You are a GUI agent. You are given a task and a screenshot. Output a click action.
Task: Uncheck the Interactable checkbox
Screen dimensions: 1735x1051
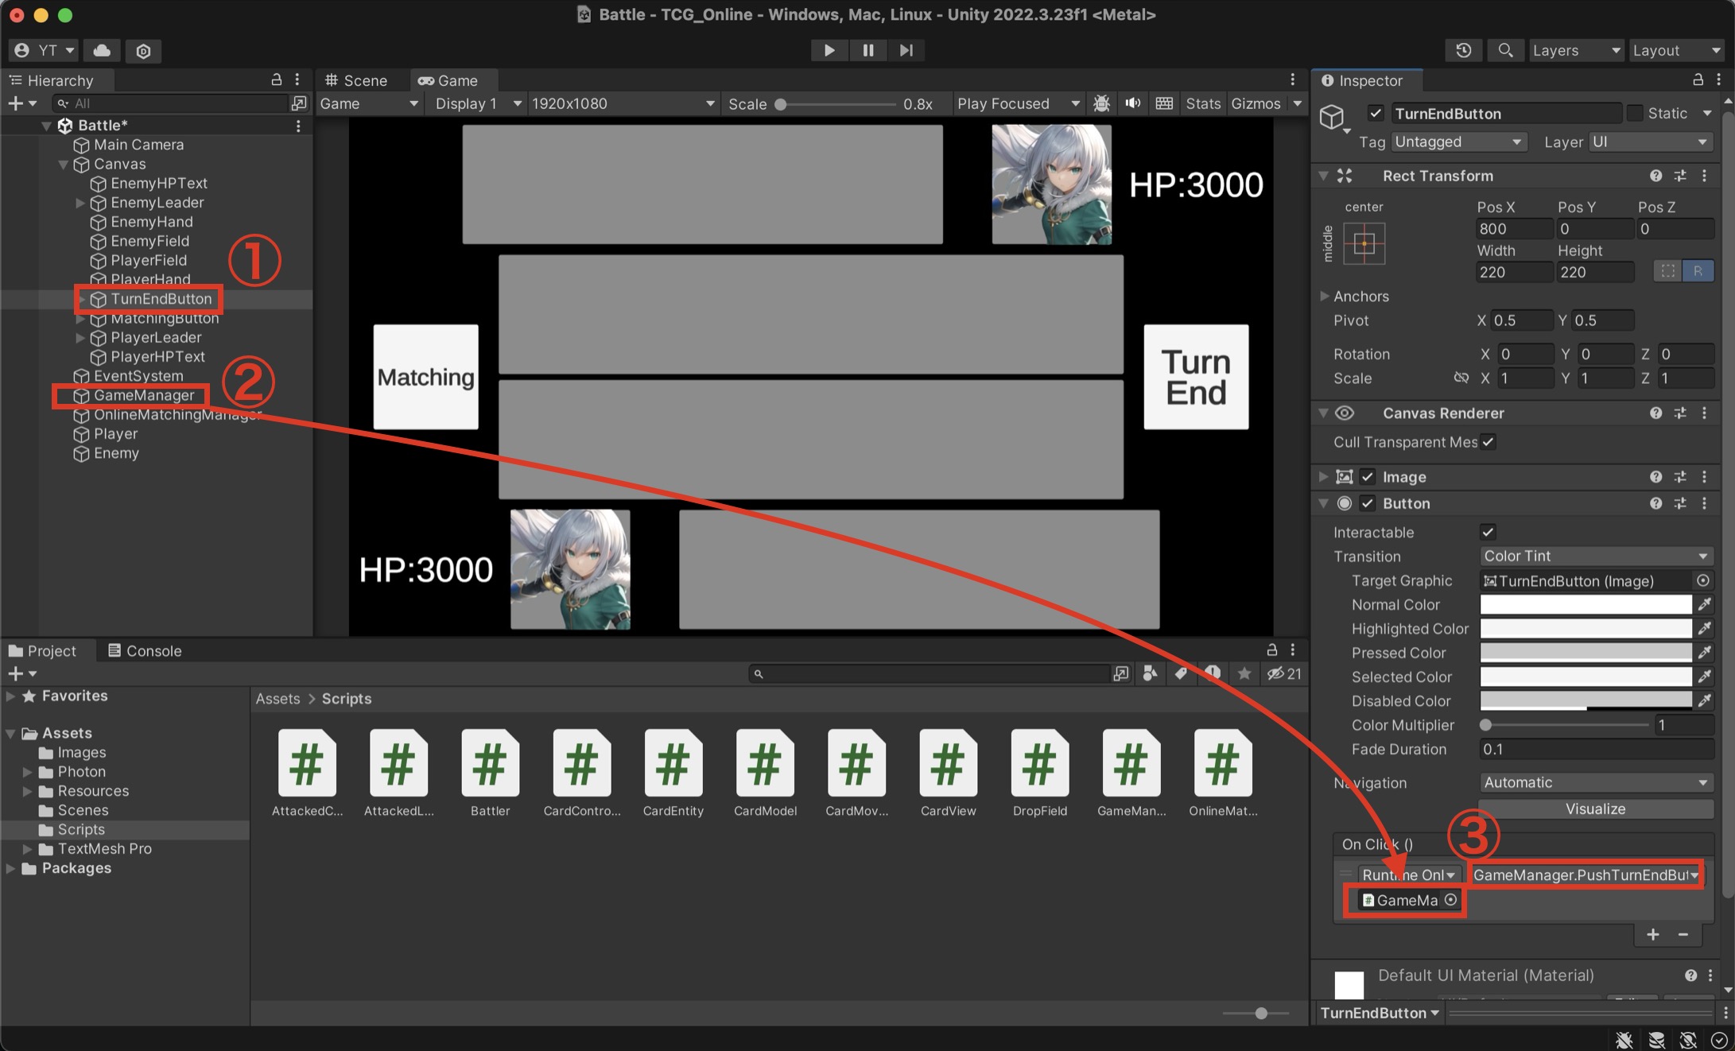pos(1488,532)
